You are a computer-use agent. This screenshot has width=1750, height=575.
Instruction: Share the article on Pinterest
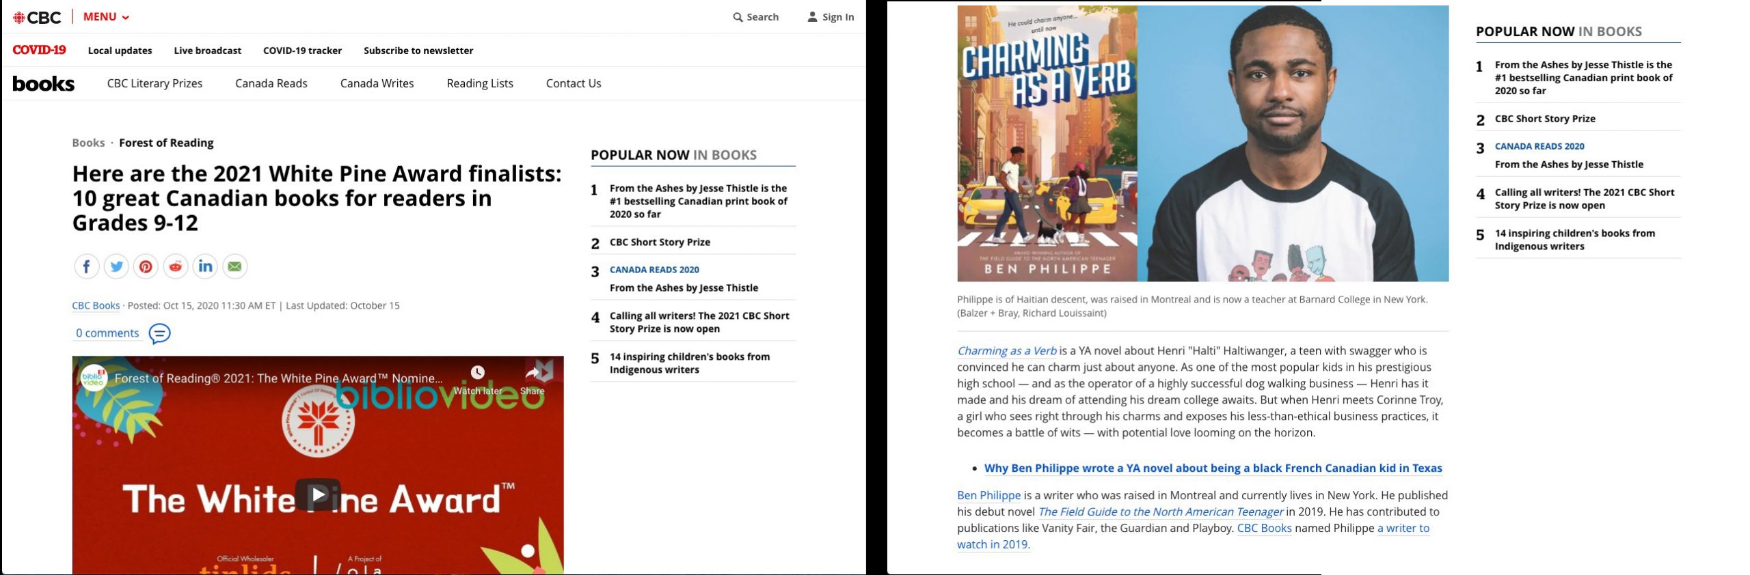tap(146, 266)
